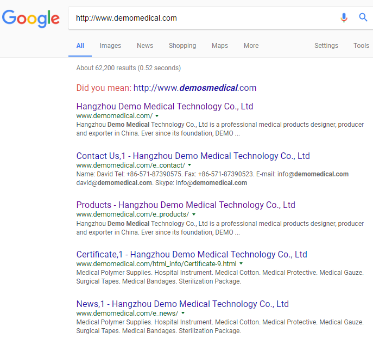This screenshot has height=338, width=373.
Task: Click the www.demomedical.com/e_news/ URL text
Action: coord(127,314)
